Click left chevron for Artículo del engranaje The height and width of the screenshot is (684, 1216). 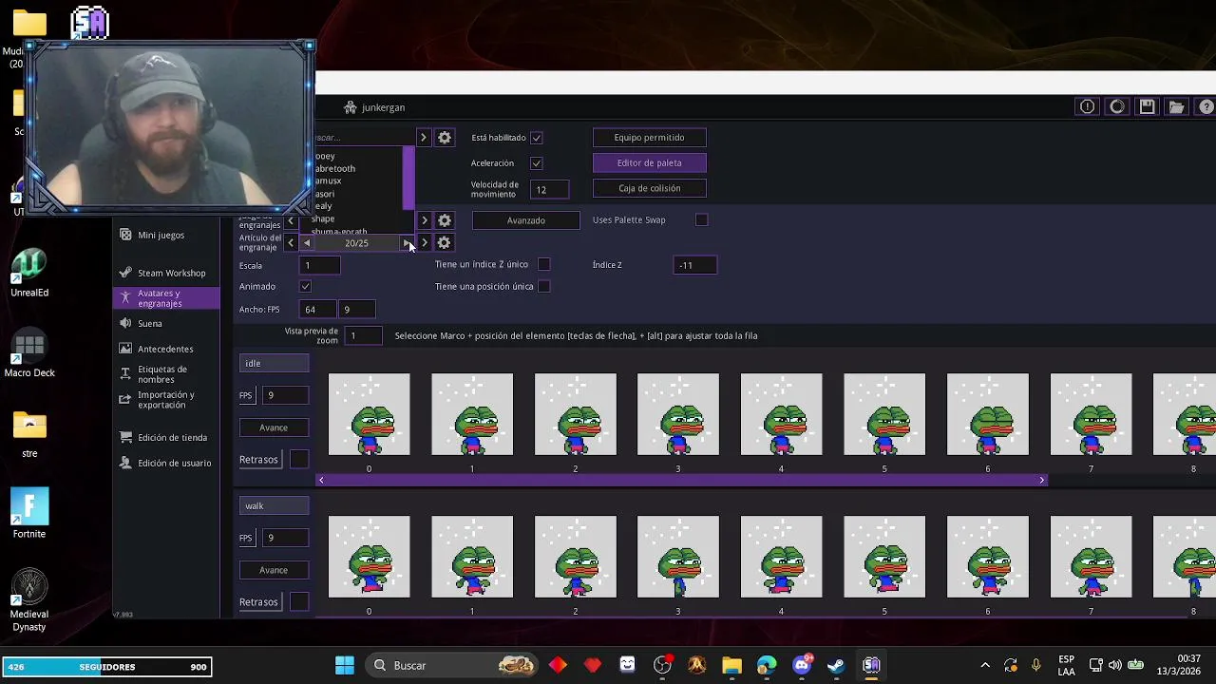pos(291,243)
